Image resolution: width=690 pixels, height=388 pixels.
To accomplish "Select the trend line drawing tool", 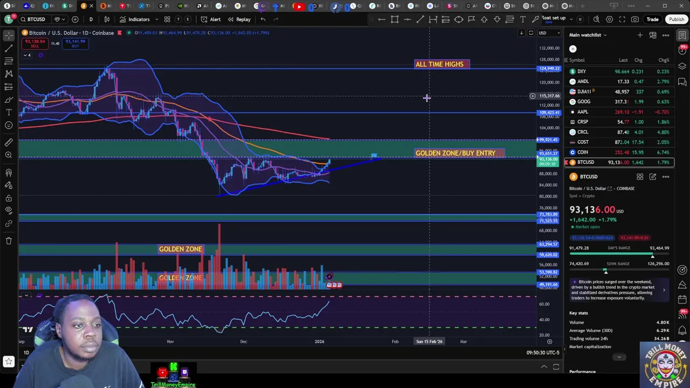I will pos(9,48).
